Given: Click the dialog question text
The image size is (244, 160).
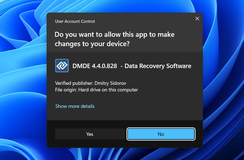Looking at the screenshot, I should [115, 39].
